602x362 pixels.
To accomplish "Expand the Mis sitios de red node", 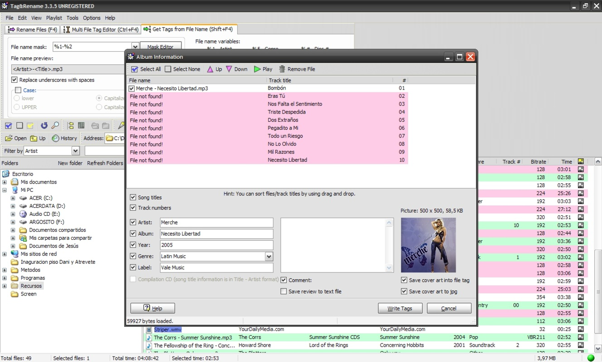I will click(5, 254).
